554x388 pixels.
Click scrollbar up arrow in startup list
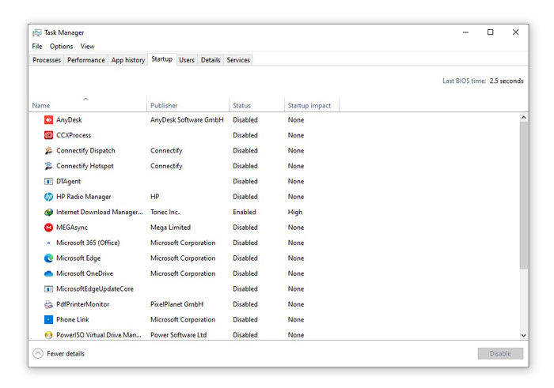(524, 117)
